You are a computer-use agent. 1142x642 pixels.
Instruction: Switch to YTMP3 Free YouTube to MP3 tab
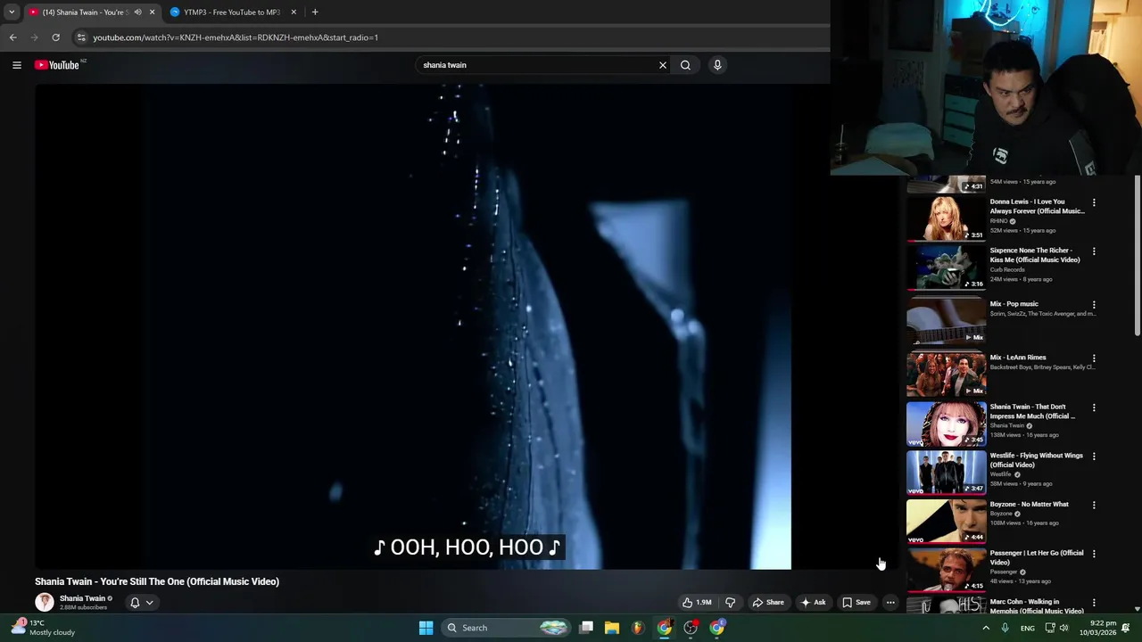[231, 12]
